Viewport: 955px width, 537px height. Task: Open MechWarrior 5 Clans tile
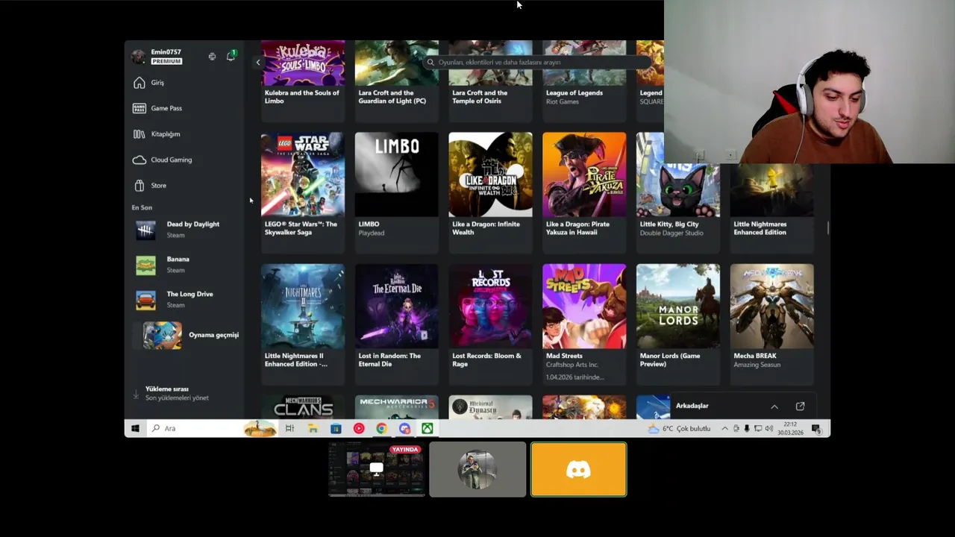303,407
